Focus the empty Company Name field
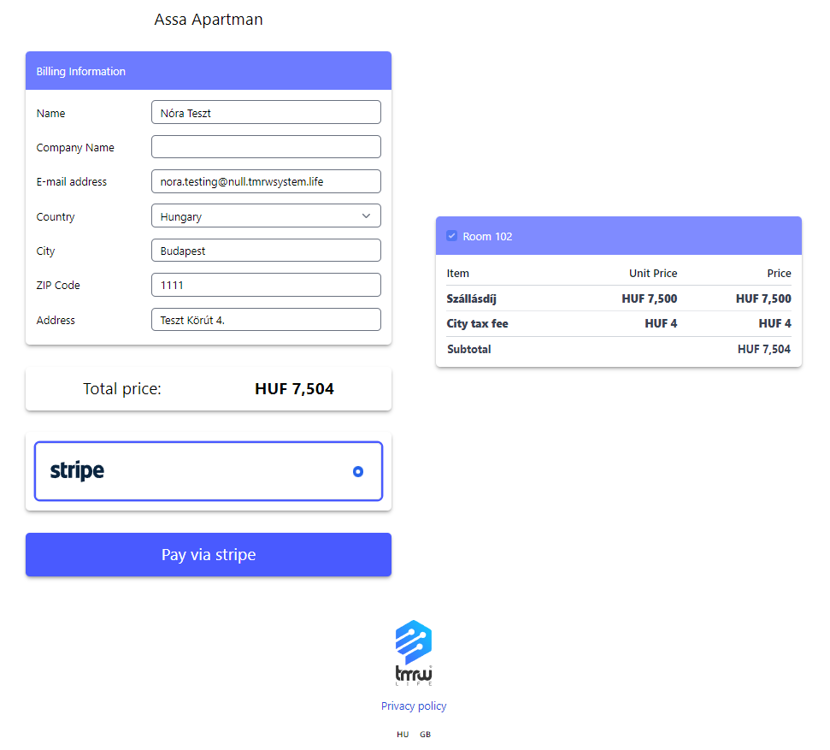The width and height of the screenshot is (830, 750). tap(266, 147)
